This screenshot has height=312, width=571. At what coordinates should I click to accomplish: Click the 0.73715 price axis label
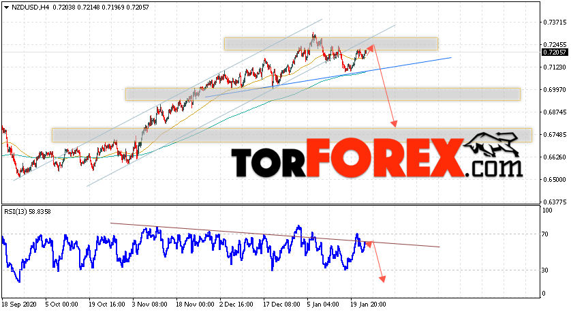(555, 22)
